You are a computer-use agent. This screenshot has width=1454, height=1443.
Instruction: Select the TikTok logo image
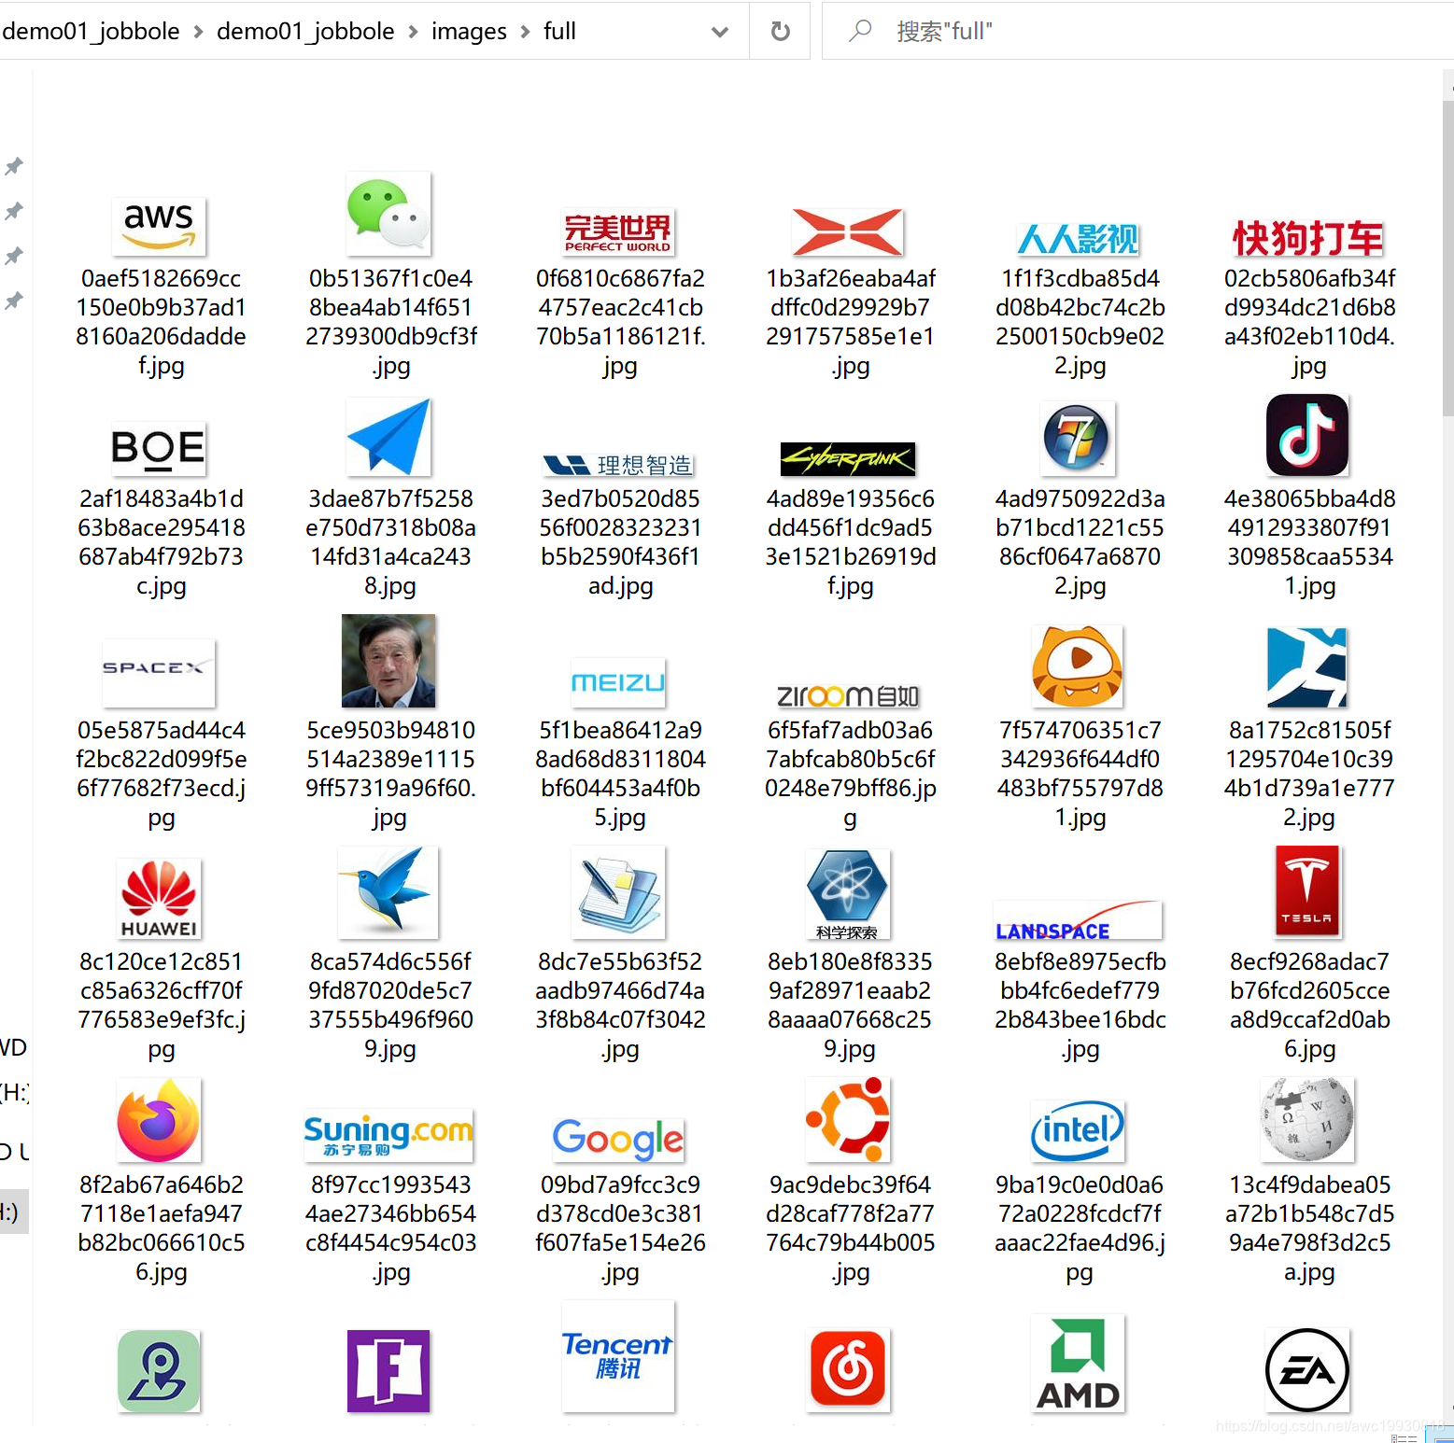[1307, 435]
